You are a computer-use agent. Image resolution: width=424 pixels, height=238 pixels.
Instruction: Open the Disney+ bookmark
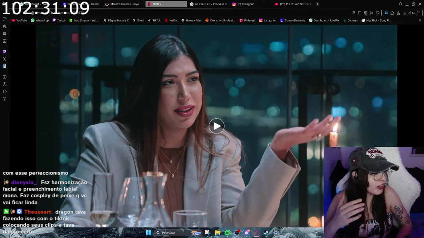350,20
